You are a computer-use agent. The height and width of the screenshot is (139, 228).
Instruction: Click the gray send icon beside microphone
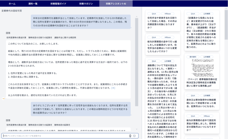coord(134,136)
